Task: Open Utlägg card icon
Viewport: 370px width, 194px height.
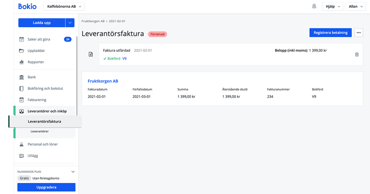Action: click(21, 156)
